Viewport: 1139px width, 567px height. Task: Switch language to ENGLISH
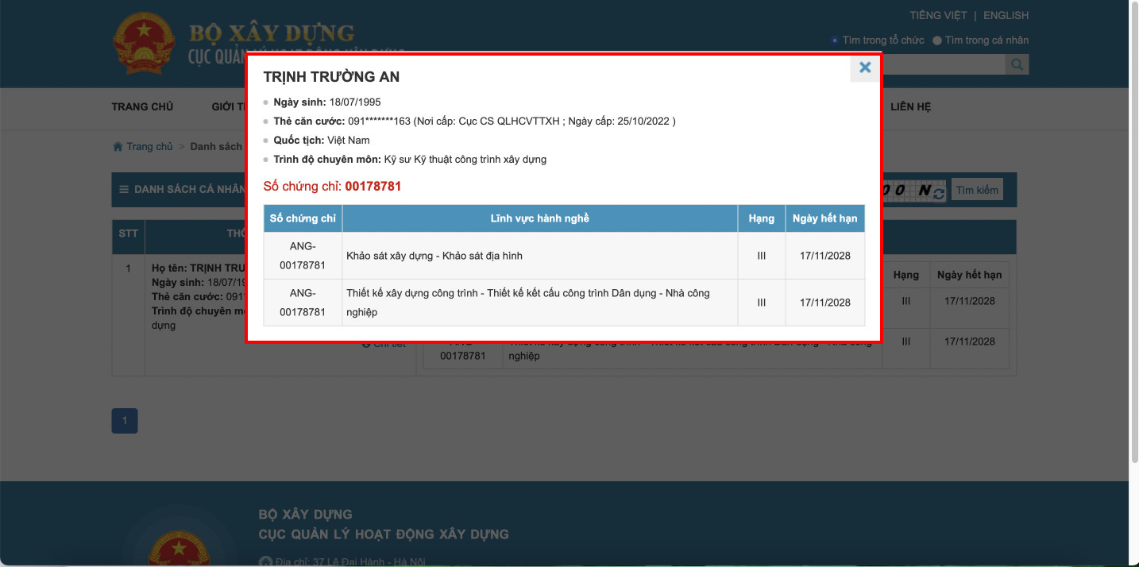1006,15
